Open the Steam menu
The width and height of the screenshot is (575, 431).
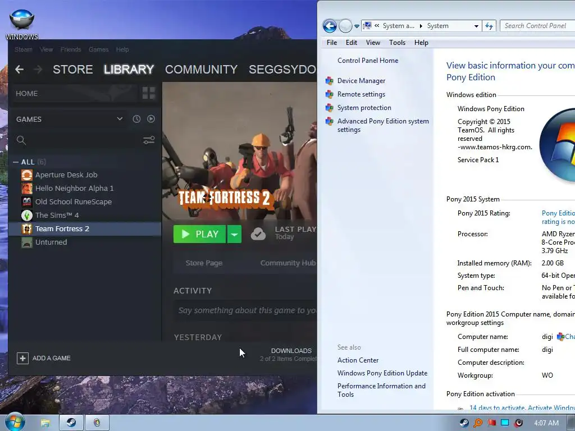tap(24, 49)
